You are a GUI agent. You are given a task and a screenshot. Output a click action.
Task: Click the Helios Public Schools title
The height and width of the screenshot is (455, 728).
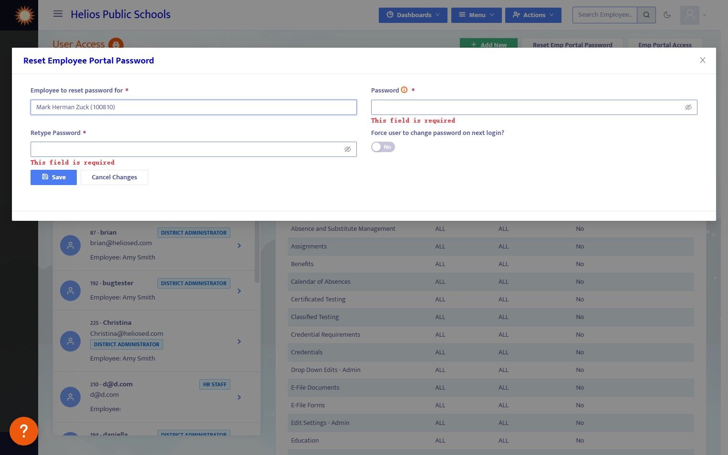[121, 14]
